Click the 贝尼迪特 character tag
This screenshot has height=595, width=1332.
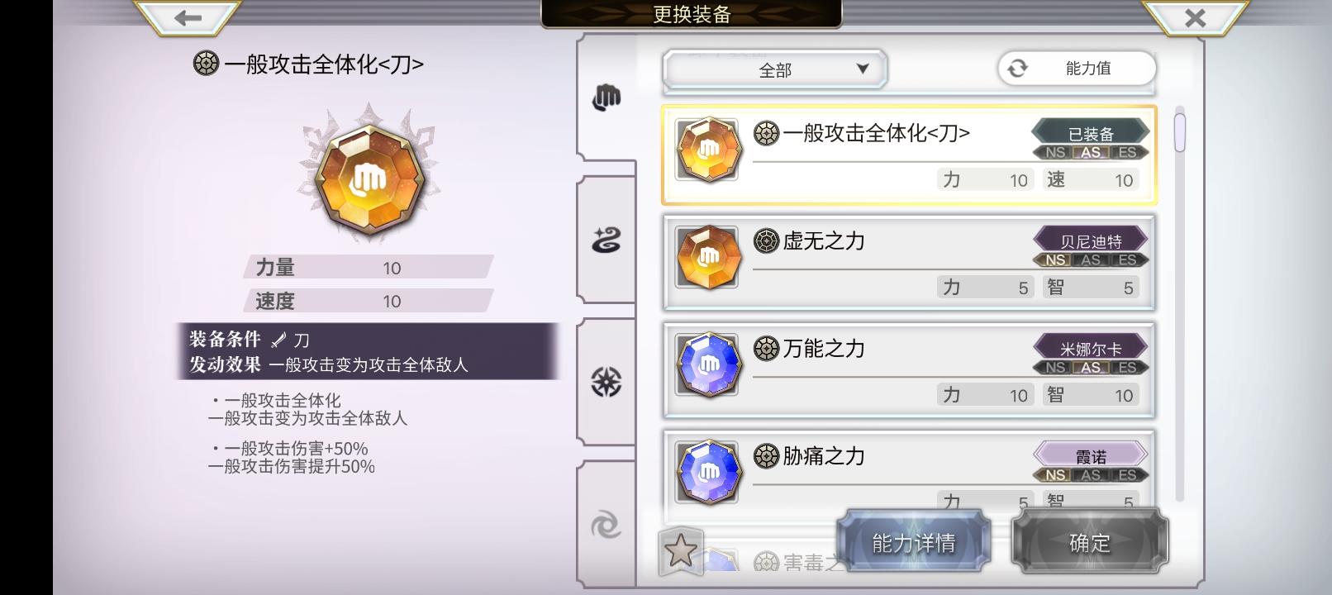click(x=1091, y=241)
